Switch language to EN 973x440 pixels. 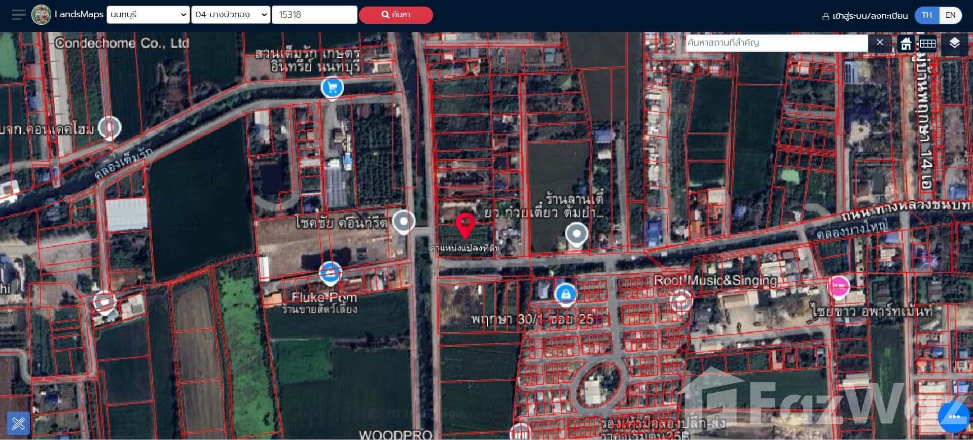tap(950, 15)
